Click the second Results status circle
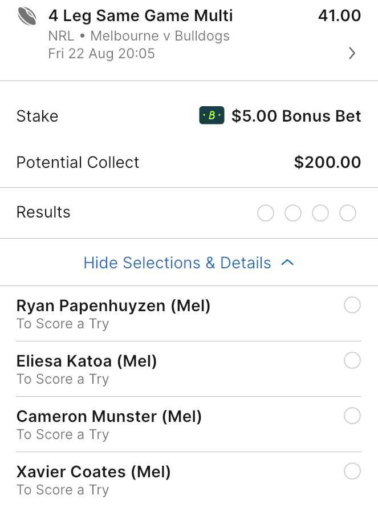378x511 pixels. (x=292, y=214)
